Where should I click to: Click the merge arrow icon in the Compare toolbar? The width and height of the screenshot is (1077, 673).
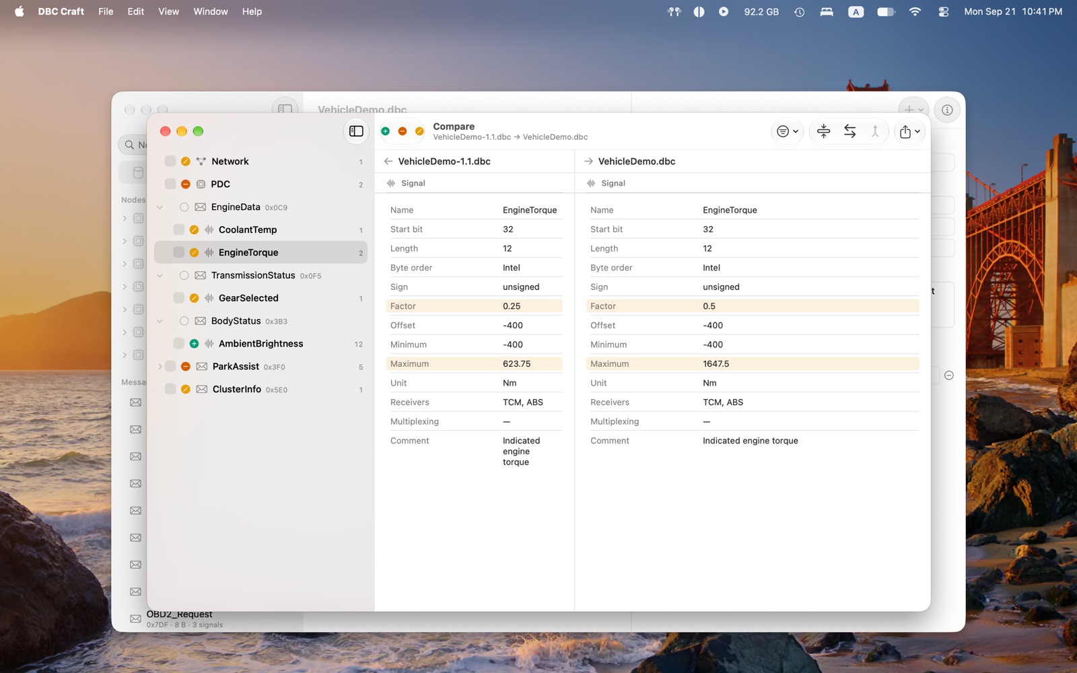875,131
